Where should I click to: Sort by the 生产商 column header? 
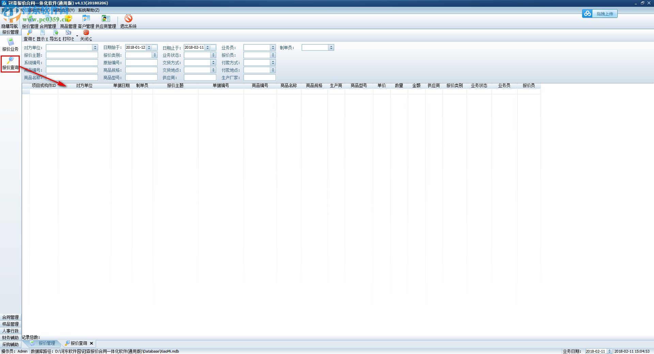(x=336, y=86)
